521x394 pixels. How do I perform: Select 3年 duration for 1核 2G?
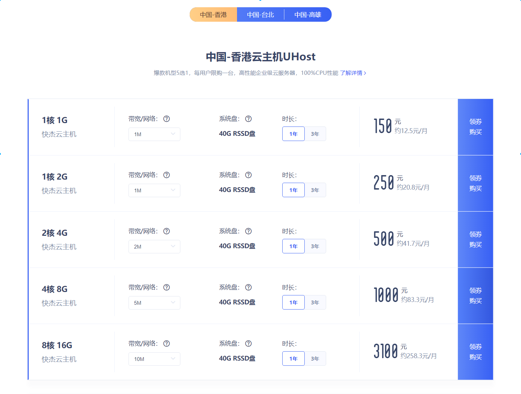315,190
